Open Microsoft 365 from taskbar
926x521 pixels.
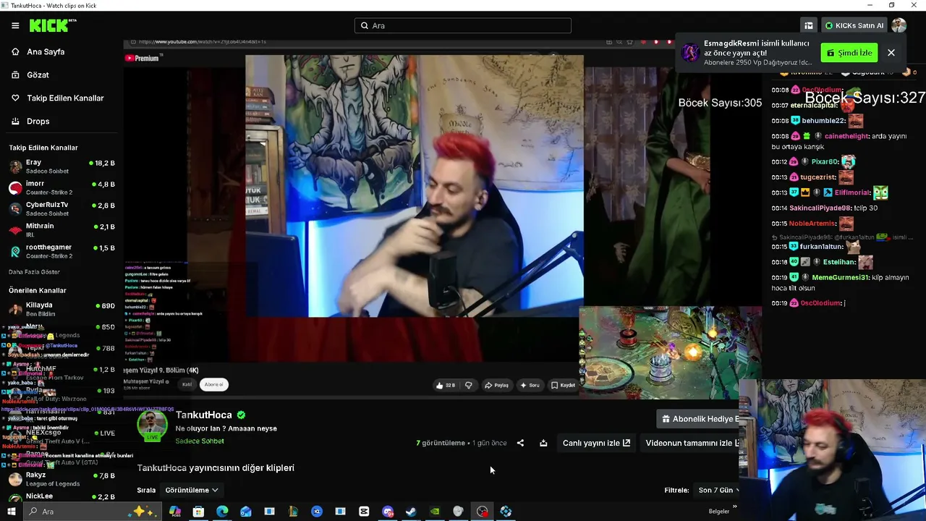[175, 512]
